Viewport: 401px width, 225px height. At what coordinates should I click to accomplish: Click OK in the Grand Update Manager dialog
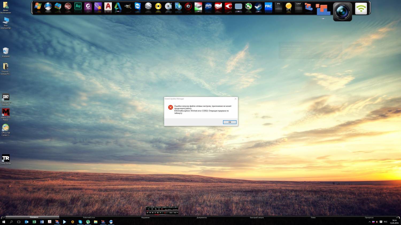tap(230, 122)
